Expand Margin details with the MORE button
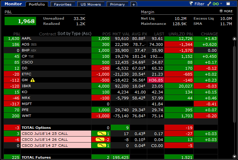Viewport: 238px width, 160px height. pyautogui.click(x=226, y=11)
